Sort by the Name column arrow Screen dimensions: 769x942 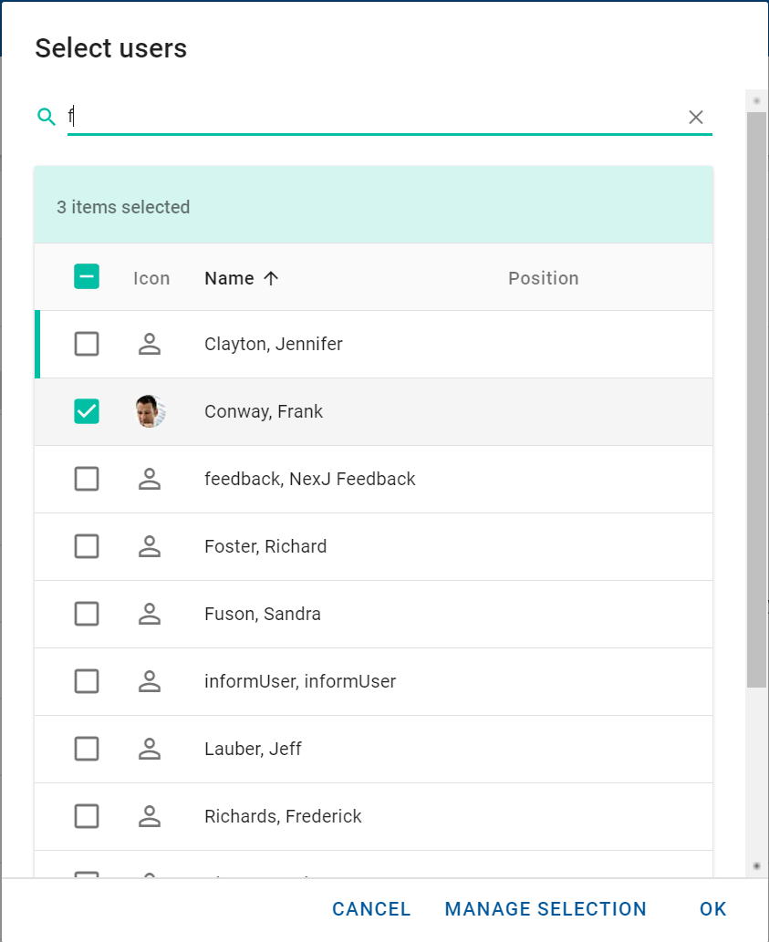click(271, 278)
